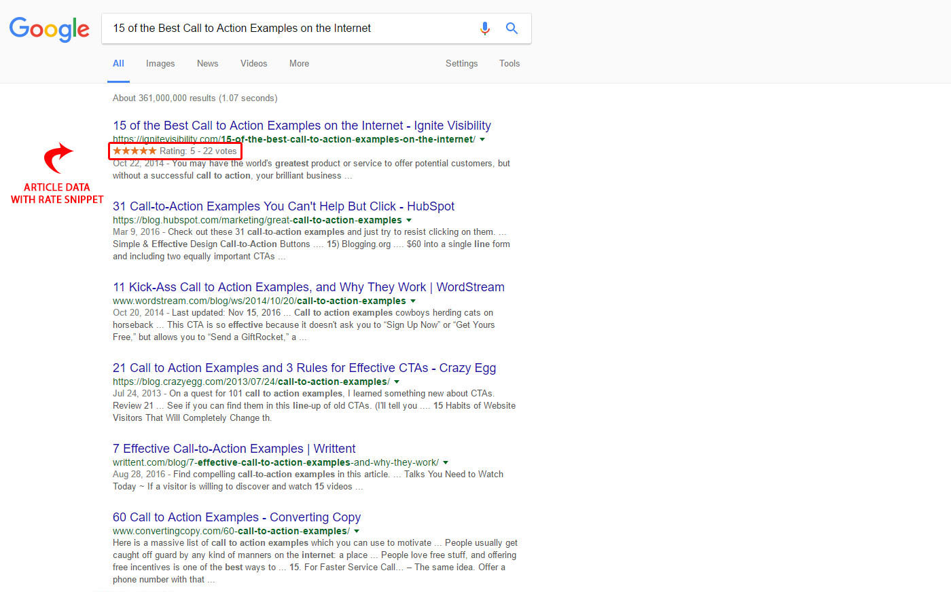Click the 'About 361,000,000 results' count text
This screenshot has width=951, height=594.
click(x=195, y=98)
